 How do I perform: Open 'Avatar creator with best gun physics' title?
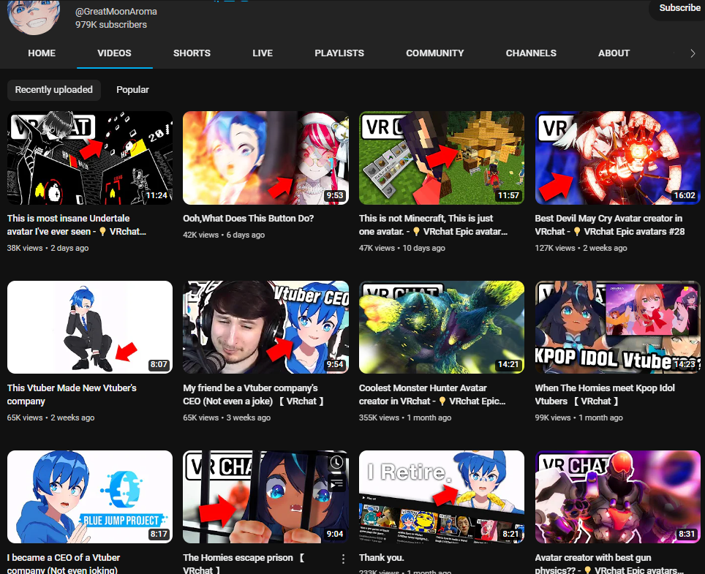tap(609, 563)
